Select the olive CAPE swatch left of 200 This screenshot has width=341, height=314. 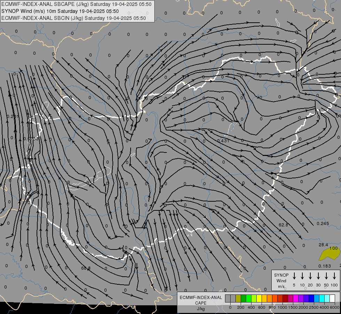pyautogui.click(x=238, y=298)
